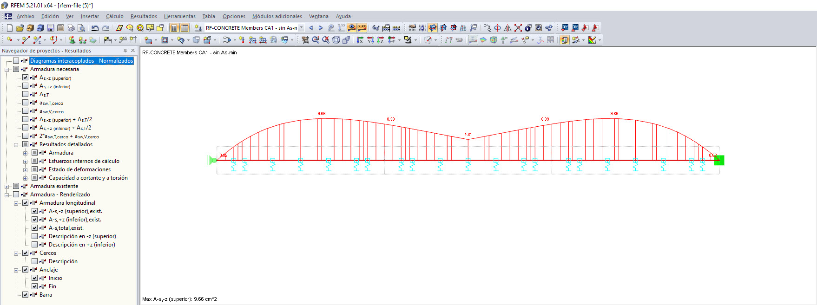
Task: Check asw,V,cerco result checkbox
Action: [26, 111]
